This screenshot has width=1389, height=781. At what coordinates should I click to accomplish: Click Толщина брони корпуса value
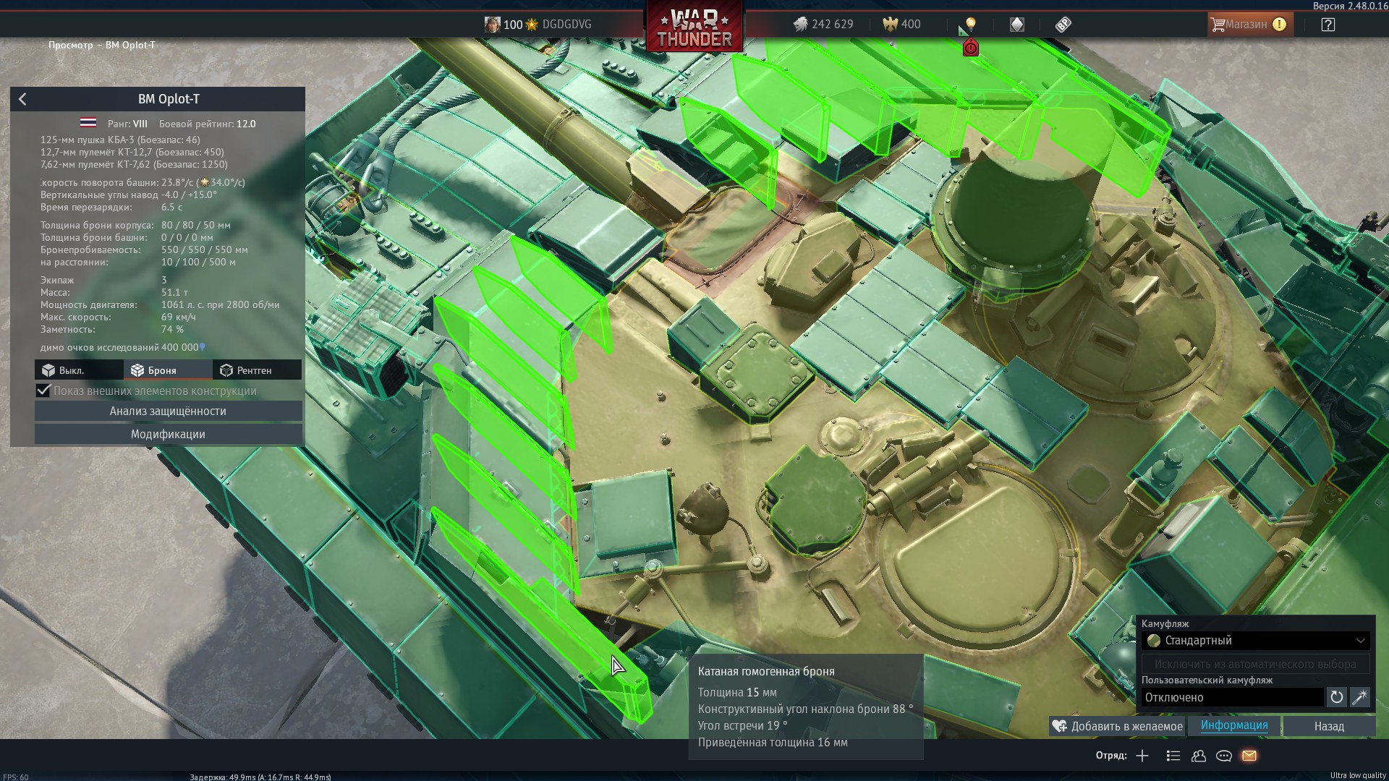(195, 225)
